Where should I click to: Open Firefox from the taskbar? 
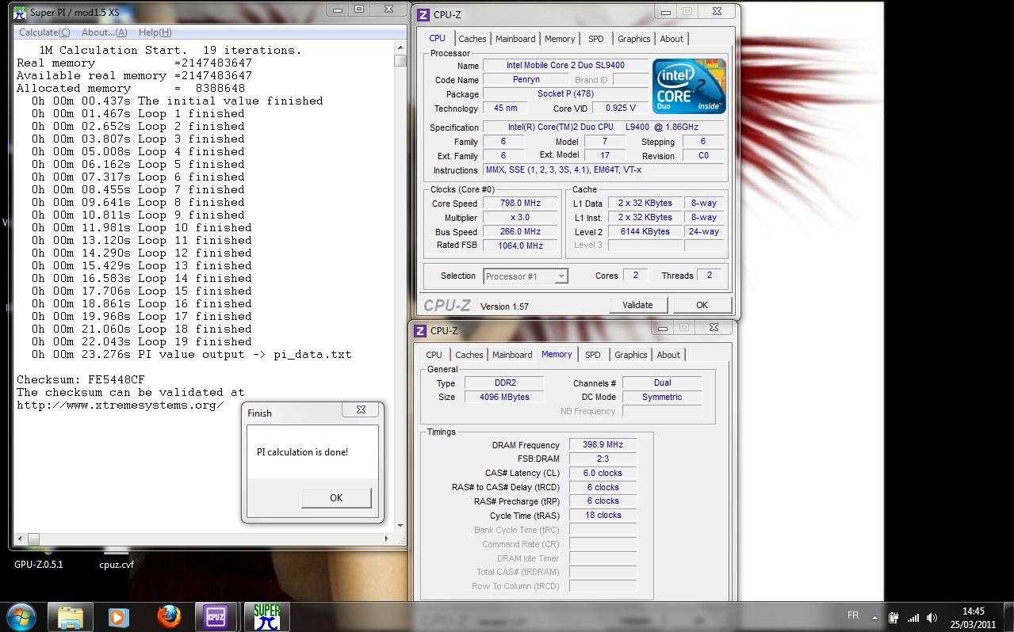pyautogui.click(x=168, y=617)
